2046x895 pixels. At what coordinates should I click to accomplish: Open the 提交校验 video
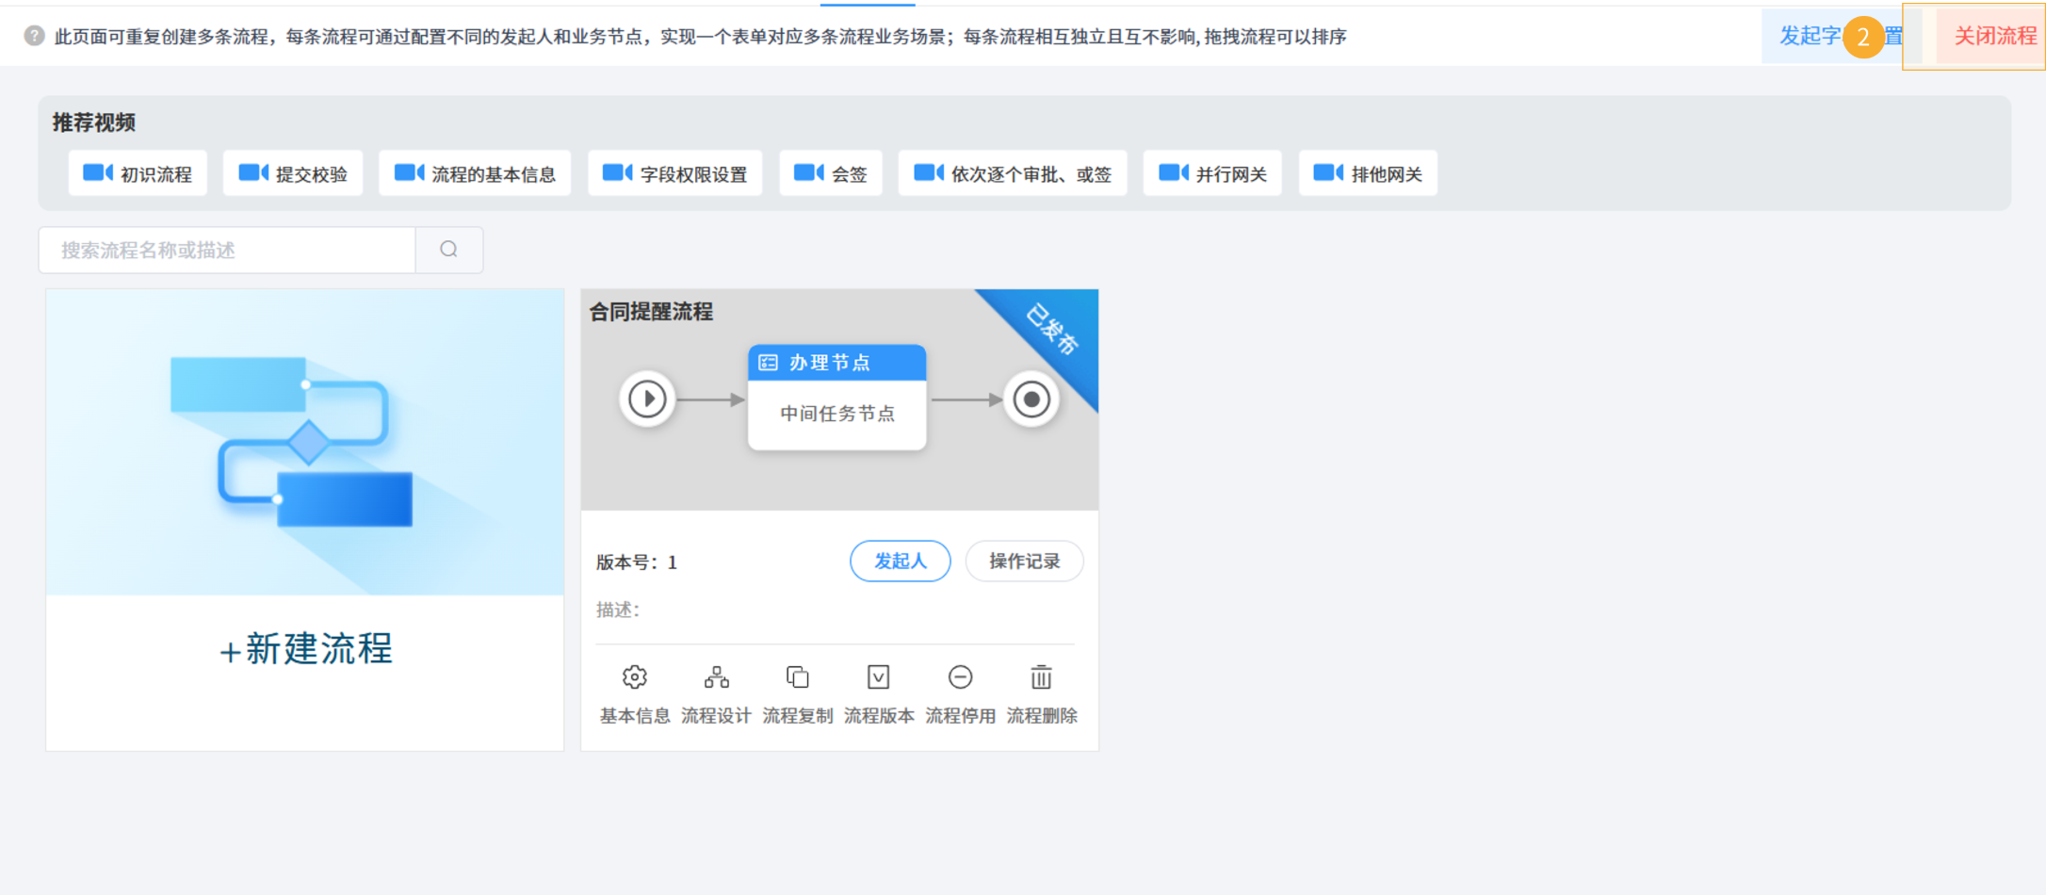pos(293,173)
